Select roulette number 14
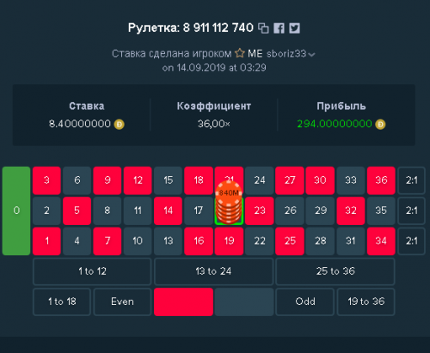Image resolution: width=430 pixels, height=353 pixels. coord(168,210)
